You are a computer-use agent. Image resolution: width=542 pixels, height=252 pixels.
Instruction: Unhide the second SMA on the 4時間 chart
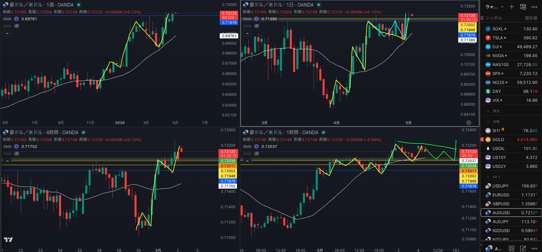17,154
